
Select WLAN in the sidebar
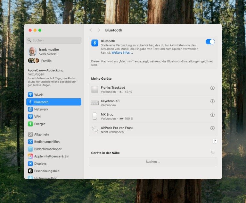tap(54, 94)
